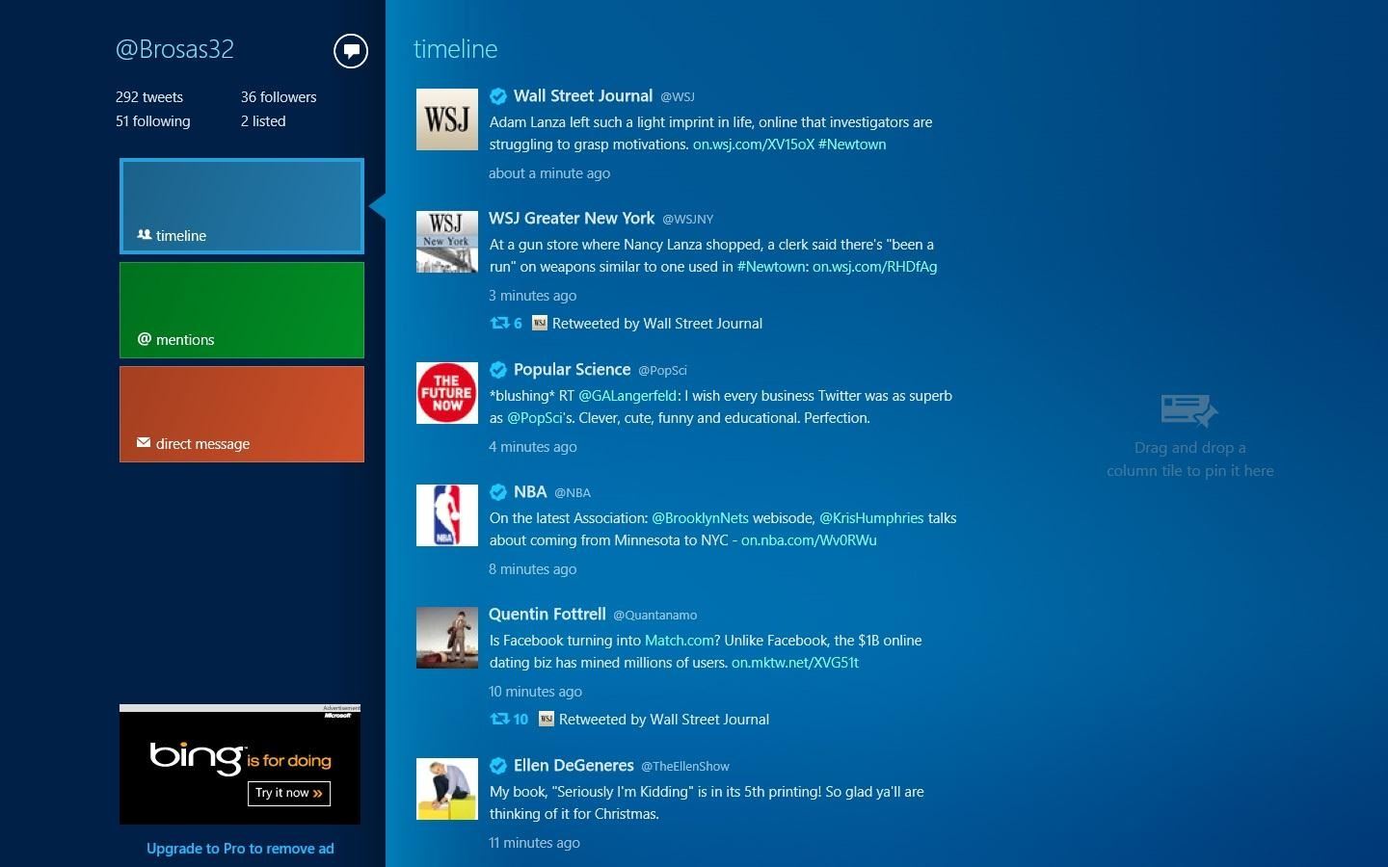Click 8 minutes ago timestamp
The image size is (1388, 867).
click(533, 569)
